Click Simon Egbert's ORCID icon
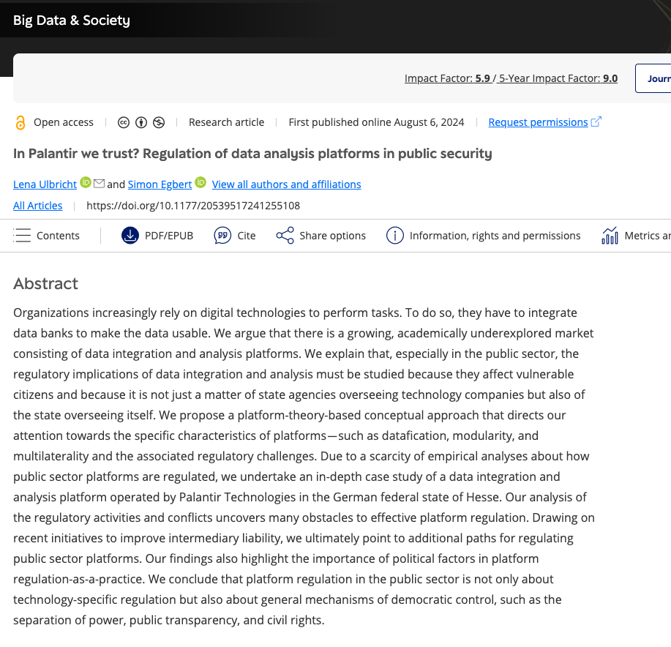The height and width of the screenshot is (647, 671). (x=200, y=183)
